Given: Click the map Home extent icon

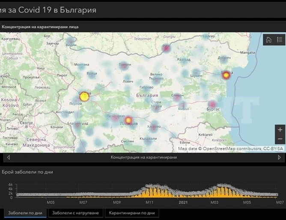Looking at the screenshot, I should point(268,39).
